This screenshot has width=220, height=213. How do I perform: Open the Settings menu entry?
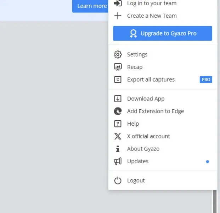163,54
